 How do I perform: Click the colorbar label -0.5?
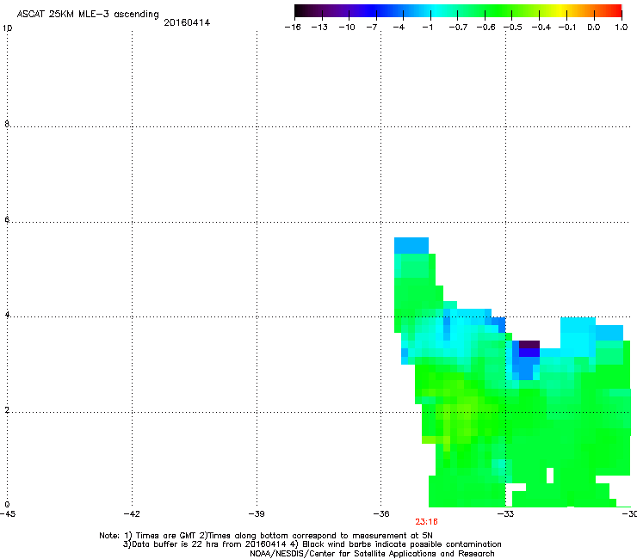coord(513,28)
